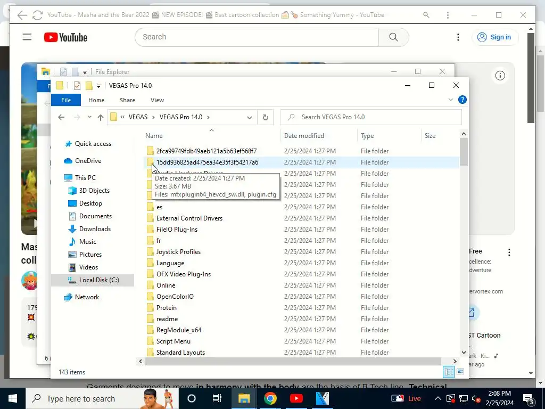The image size is (545, 409).
Task: Open YouTube hamburger guide menu
Action: point(27,37)
